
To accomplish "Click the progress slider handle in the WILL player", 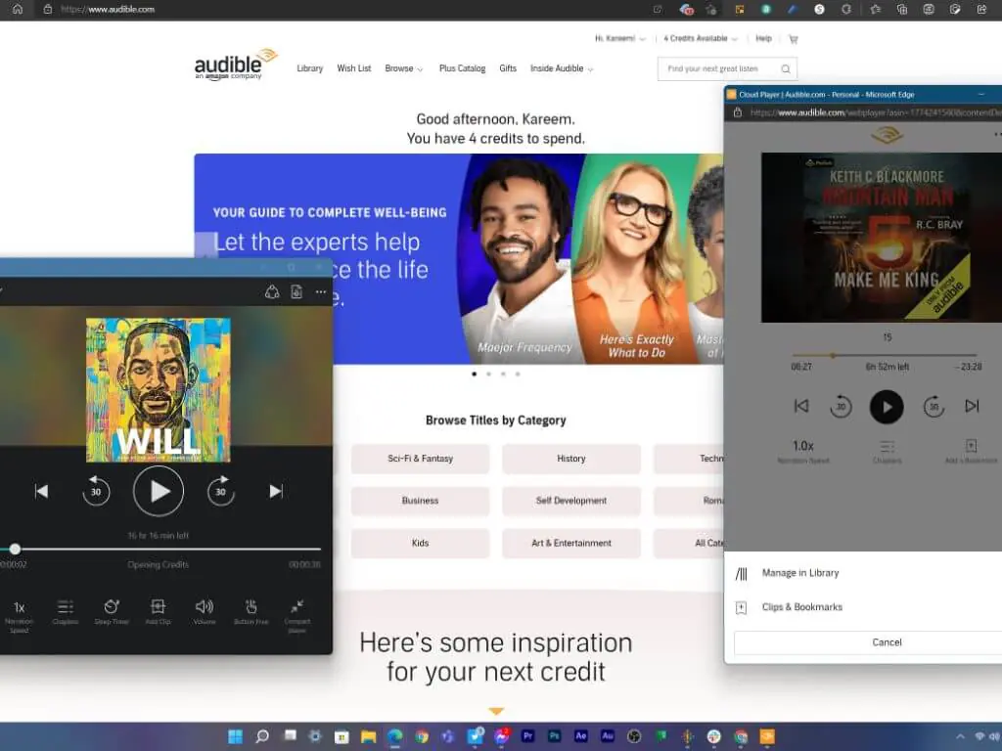I will (15, 549).
